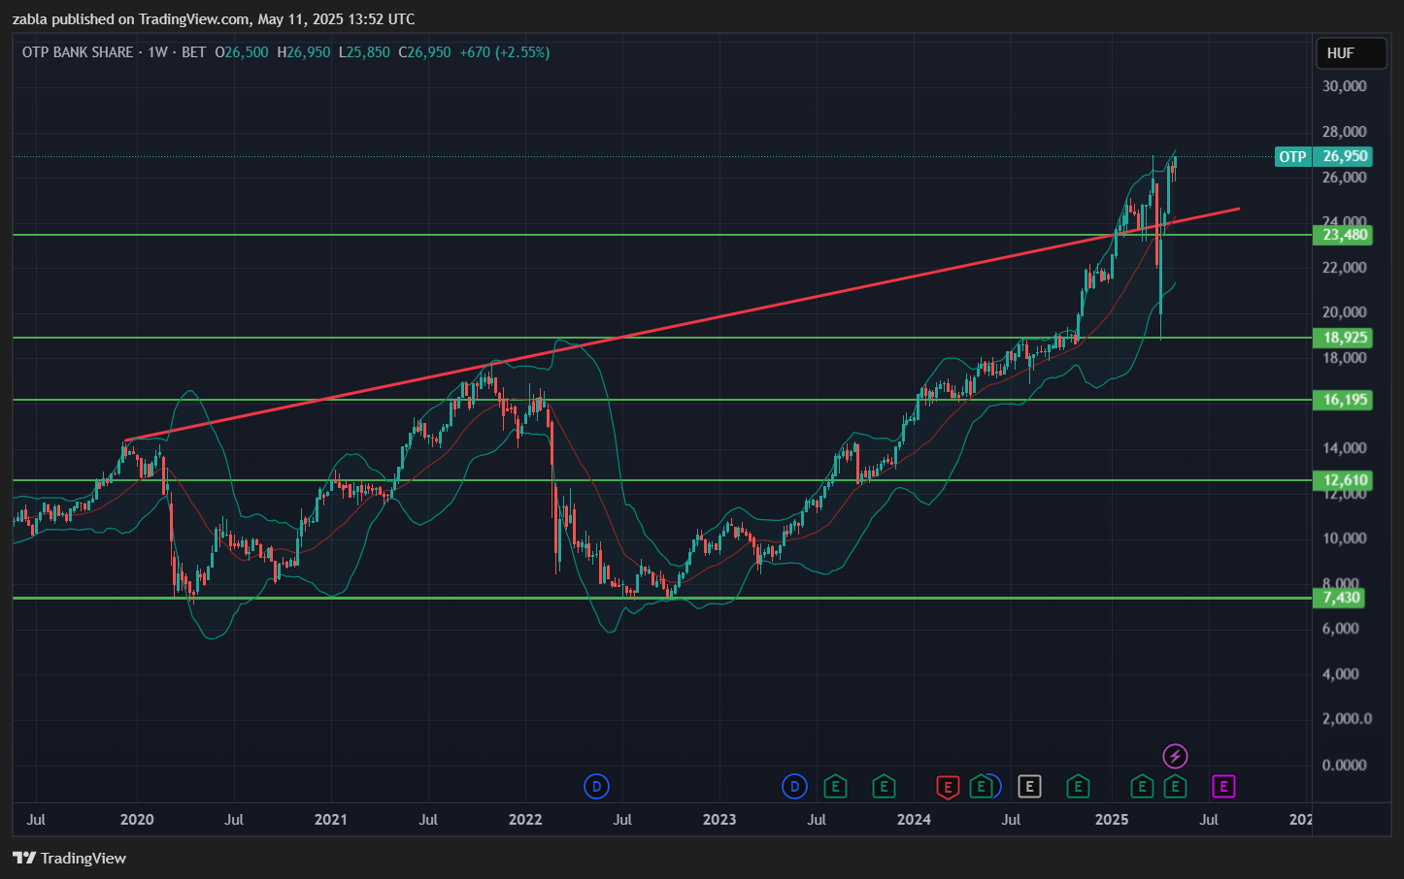This screenshot has height=879, width=1404.
Task: Click the blue dividend D marker near mid-2022
Action: [x=596, y=787]
